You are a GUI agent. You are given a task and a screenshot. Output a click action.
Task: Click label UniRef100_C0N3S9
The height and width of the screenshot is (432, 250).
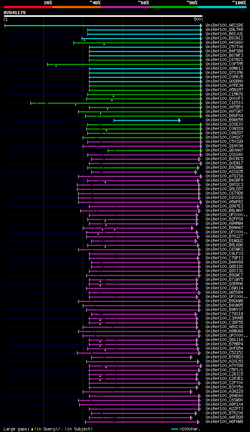coord(224,129)
